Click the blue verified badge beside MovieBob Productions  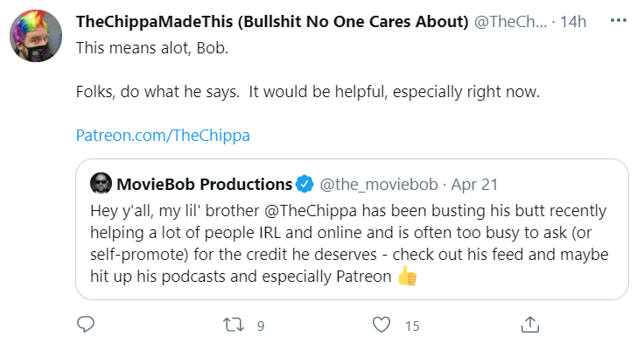pos(304,184)
